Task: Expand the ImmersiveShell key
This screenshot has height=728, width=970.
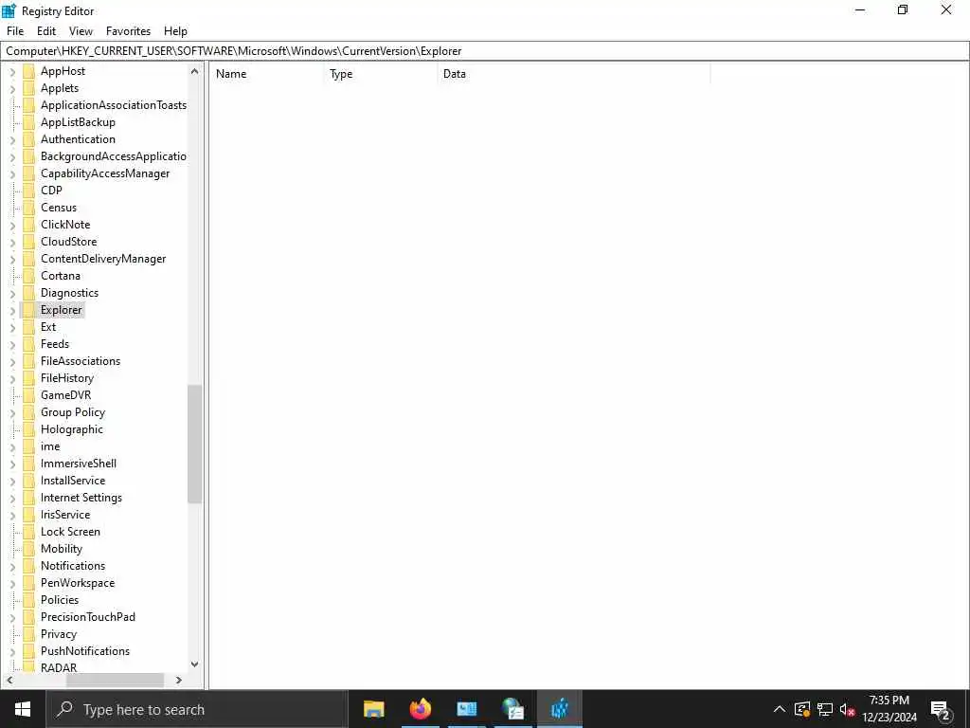Action: (x=12, y=464)
